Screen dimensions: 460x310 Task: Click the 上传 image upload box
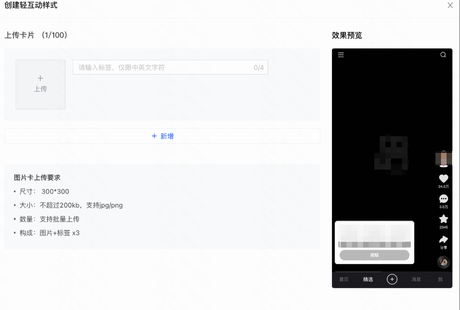click(x=40, y=84)
